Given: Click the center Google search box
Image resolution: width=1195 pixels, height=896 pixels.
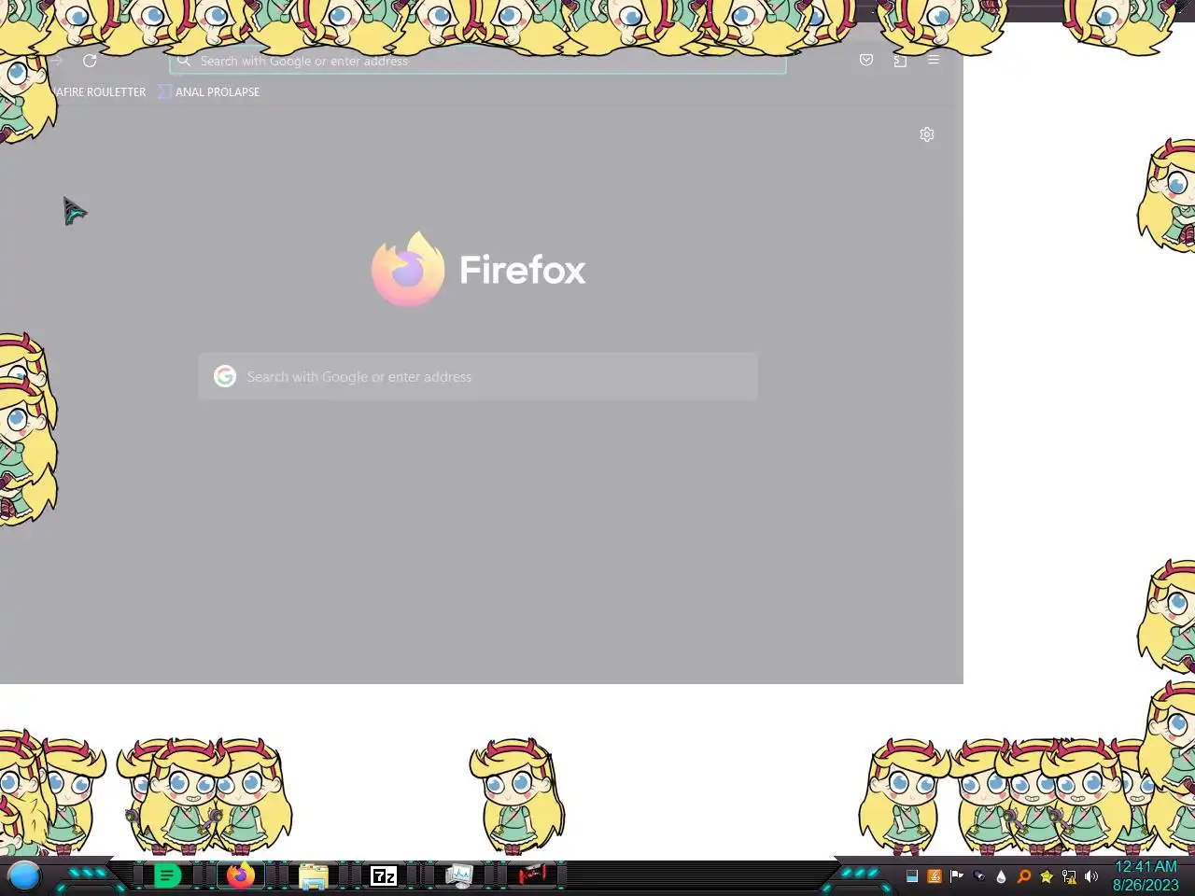Looking at the screenshot, I should coord(478,376).
